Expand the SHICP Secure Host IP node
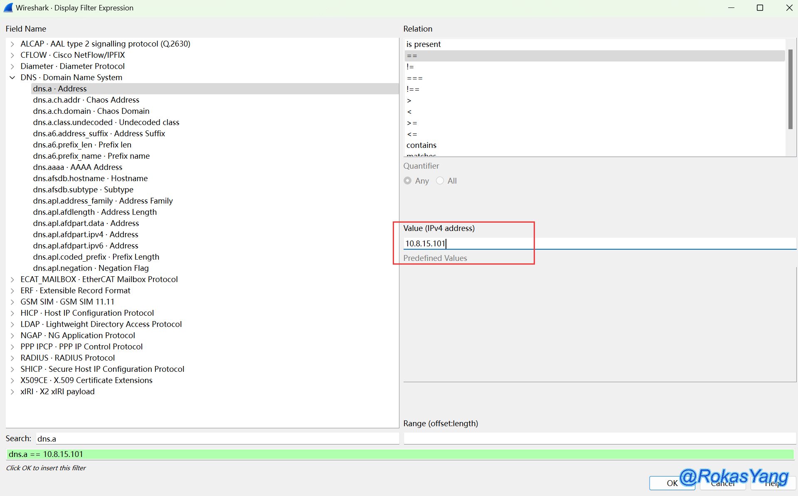The height and width of the screenshot is (496, 798). [x=12, y=369]
